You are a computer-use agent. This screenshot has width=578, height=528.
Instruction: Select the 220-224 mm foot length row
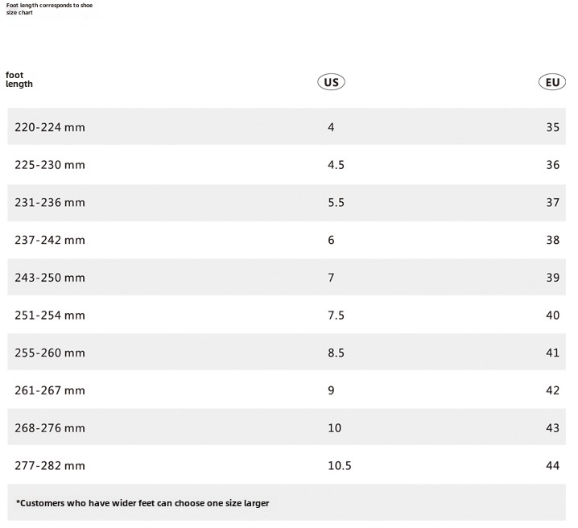pos(50,127)
